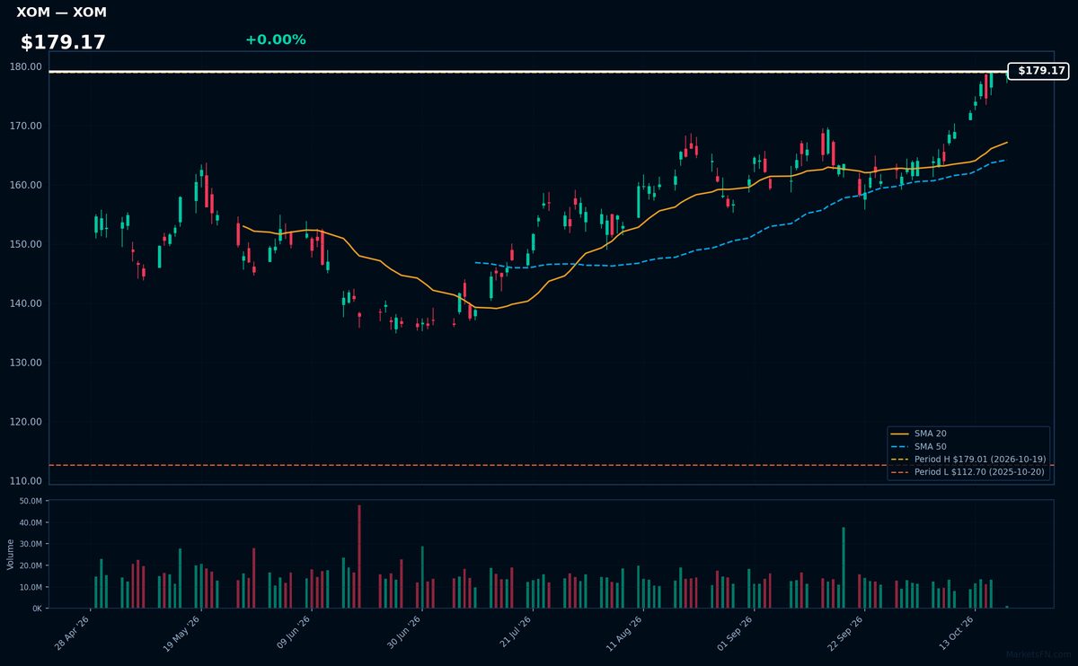Click the 40.0M volume axis label
Screen dimensions: 1078x666
point(31,522)
